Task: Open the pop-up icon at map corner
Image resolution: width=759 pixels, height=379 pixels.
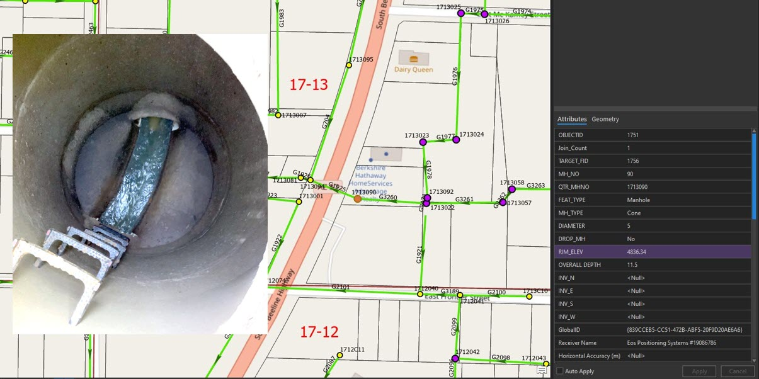Action: (541, 371)
